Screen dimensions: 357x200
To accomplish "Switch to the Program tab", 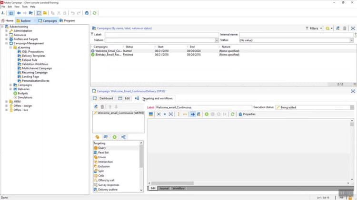I will (x=67, y=21).
